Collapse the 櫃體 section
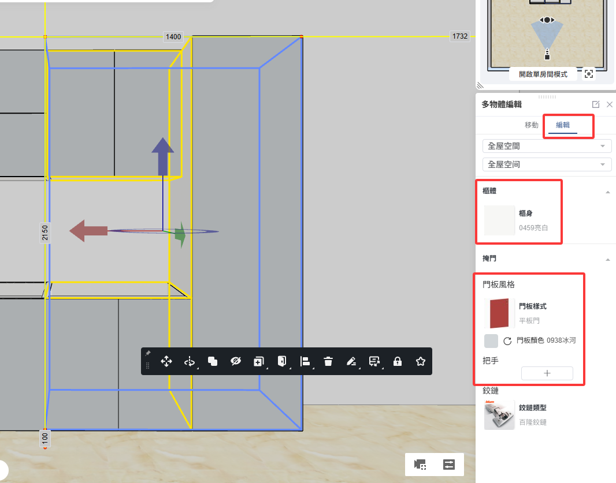This screenshot has height=483, width=616. [608, 192]
